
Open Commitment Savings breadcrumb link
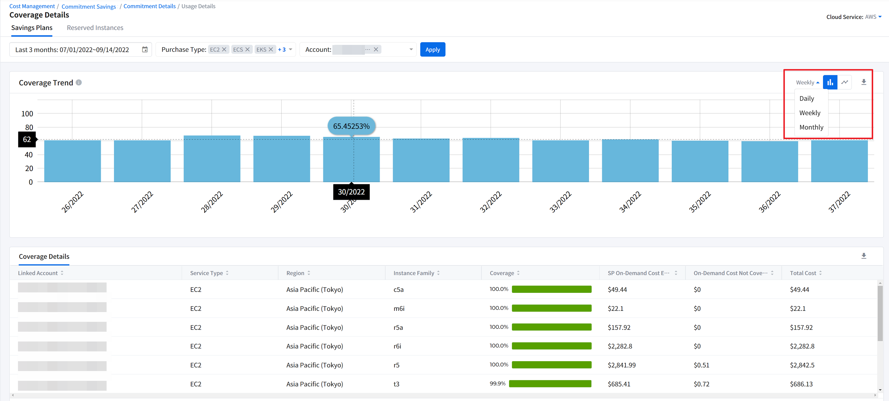click(x=89, y=7)
